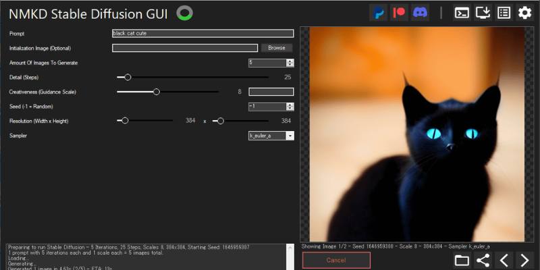
Task: Click the 'Showing Image 1/2' status text
Action: pos(396,246)
